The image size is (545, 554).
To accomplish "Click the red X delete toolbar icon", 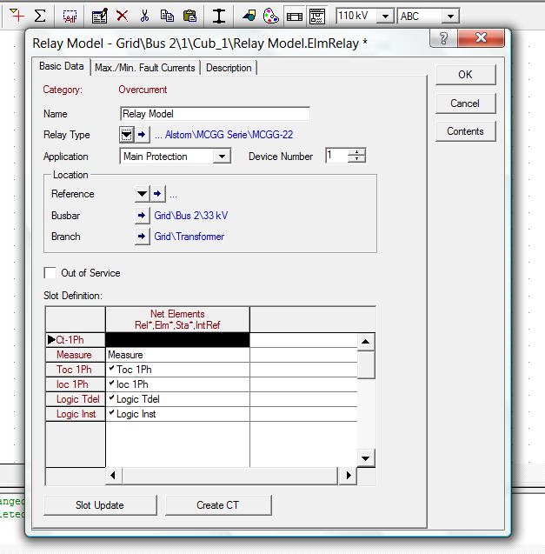I will click(x=122, y=16).
